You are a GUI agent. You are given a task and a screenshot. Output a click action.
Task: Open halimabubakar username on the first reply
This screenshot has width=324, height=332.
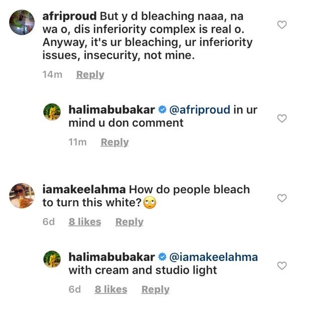[x=111, y=110]
